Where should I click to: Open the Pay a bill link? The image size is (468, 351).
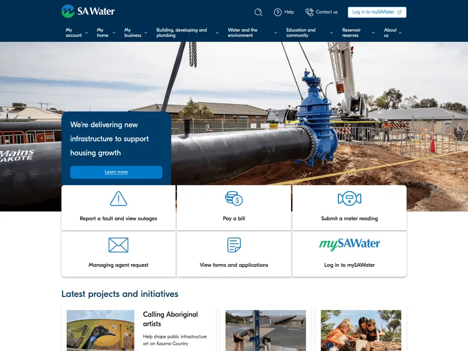(x=234, y=218)
